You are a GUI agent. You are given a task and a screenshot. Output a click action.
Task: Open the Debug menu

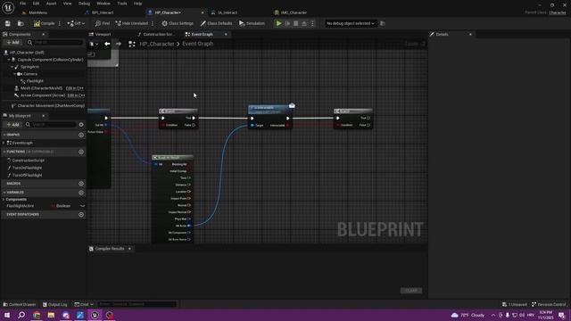(x=84, y=4)
